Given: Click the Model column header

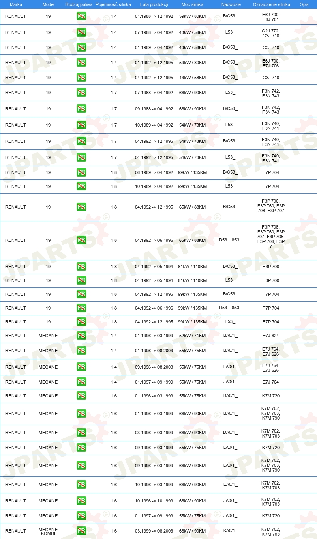Looking at the screenshot, I should point(48,4).
